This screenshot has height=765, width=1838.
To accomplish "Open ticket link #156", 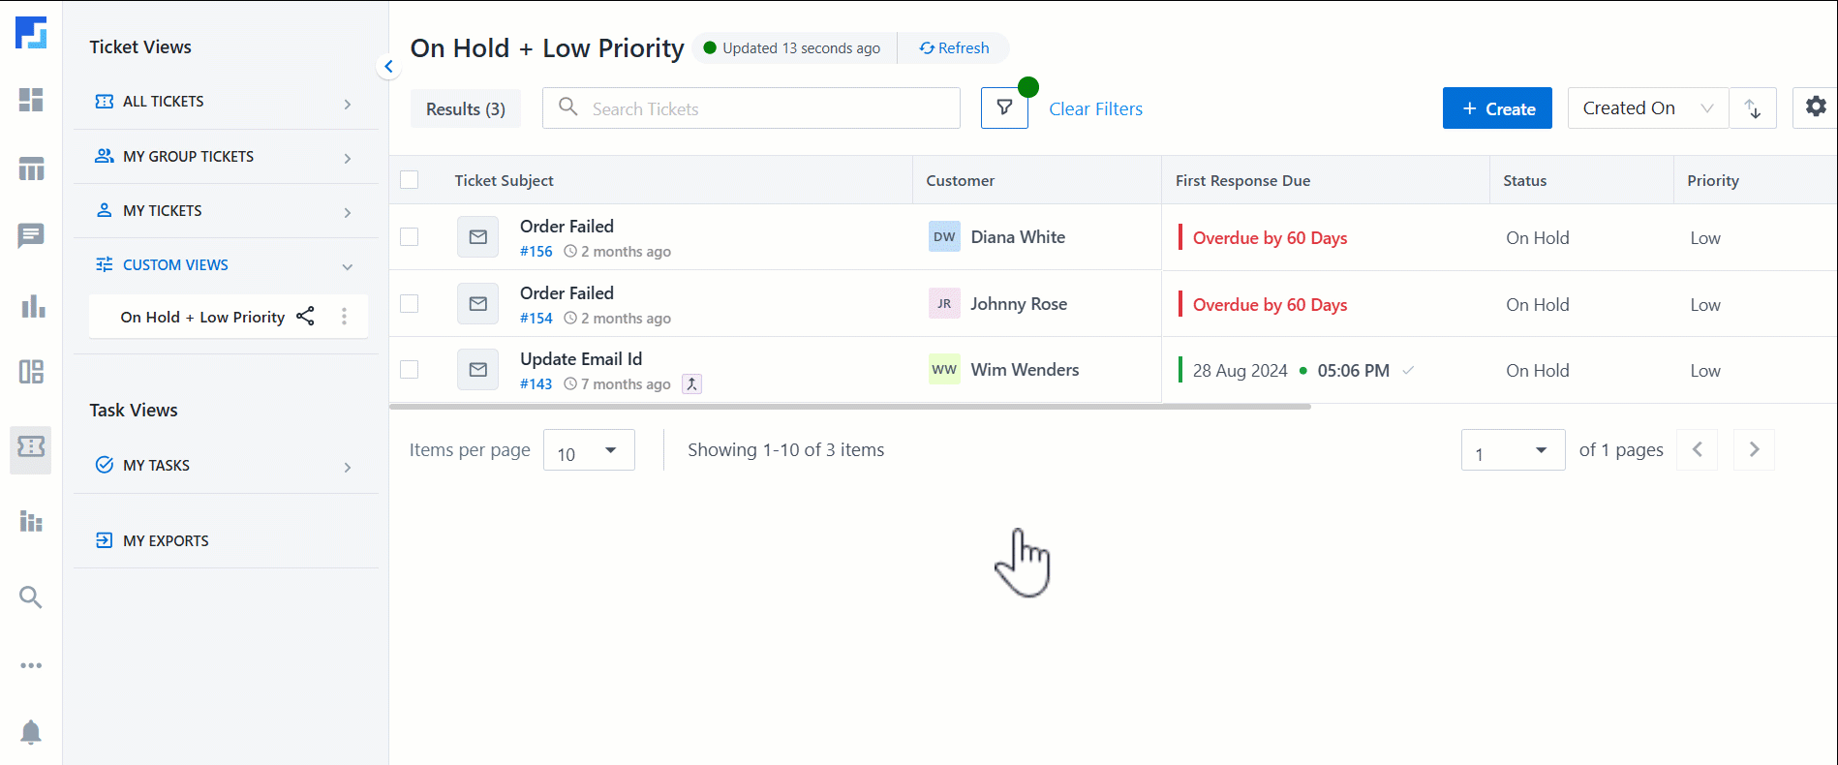I will pos(536,252).
